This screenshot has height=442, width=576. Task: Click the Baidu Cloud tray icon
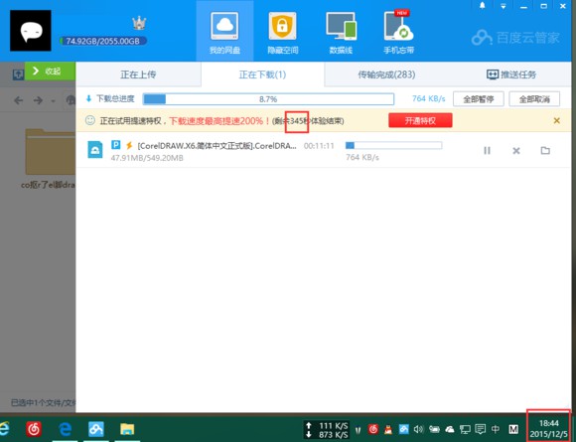point(403,429)
